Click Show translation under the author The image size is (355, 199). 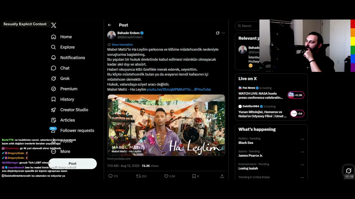[x=122, y=44]
